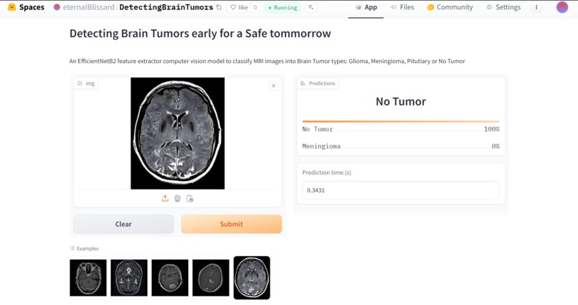Click the Examples list icon
This screenshot has width=578, height=305.
(x=72, y=248)
